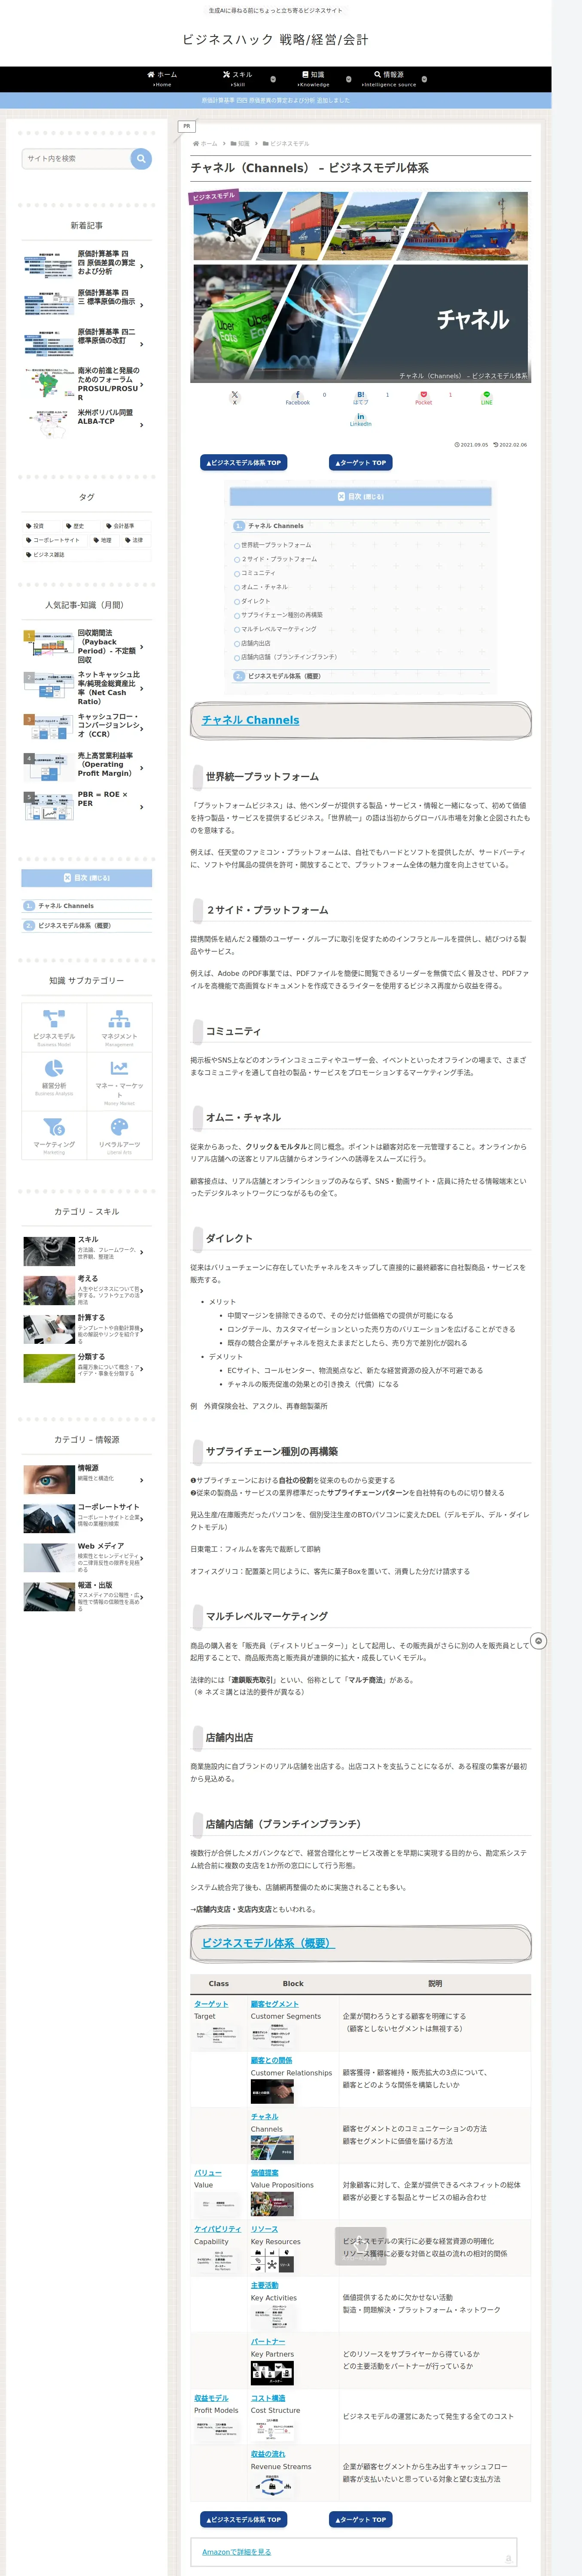This screenshot has height=2576, width=582.
Task: Click the lower ターゲット TOP button
Action: pos(361,2519)
